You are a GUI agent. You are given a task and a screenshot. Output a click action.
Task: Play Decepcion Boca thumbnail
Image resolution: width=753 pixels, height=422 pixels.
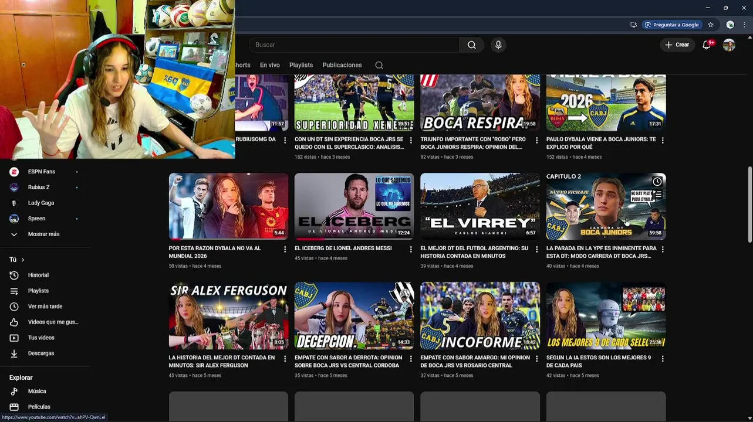pos(354,316)
